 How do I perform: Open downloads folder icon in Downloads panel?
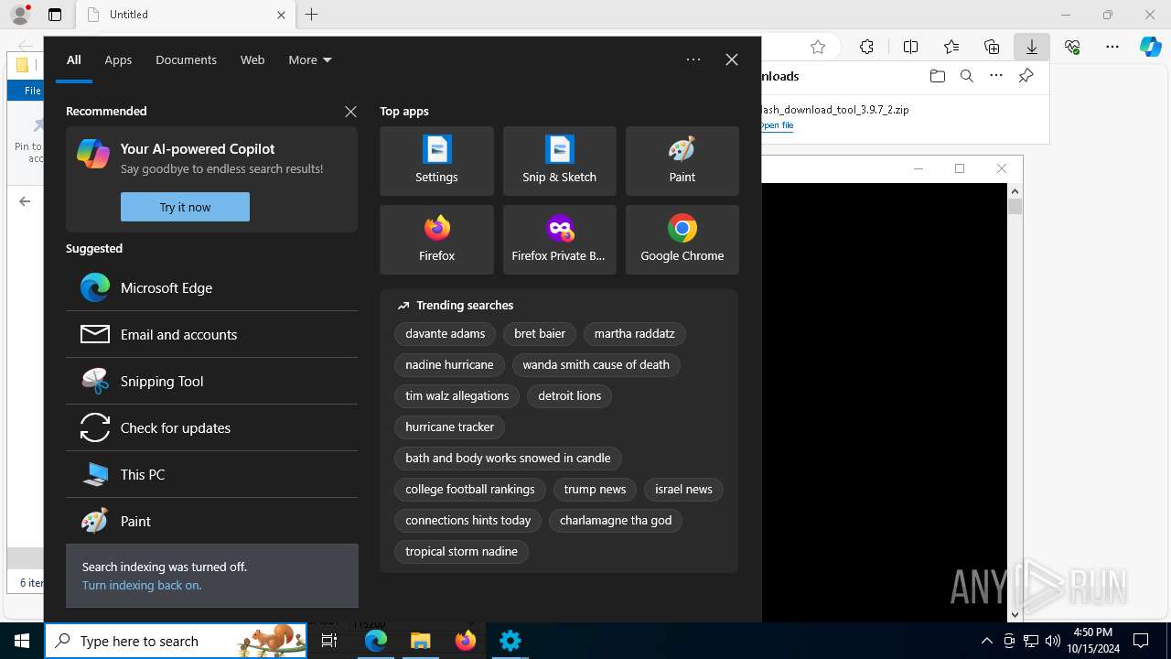(x=937, y=76)
